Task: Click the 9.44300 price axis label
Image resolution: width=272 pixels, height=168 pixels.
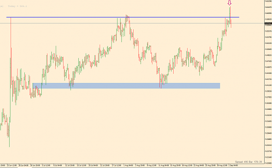Action: pyautogui.click(x=268, y=73)
